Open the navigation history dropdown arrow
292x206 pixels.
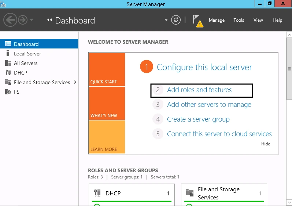(x=32, y=19)
